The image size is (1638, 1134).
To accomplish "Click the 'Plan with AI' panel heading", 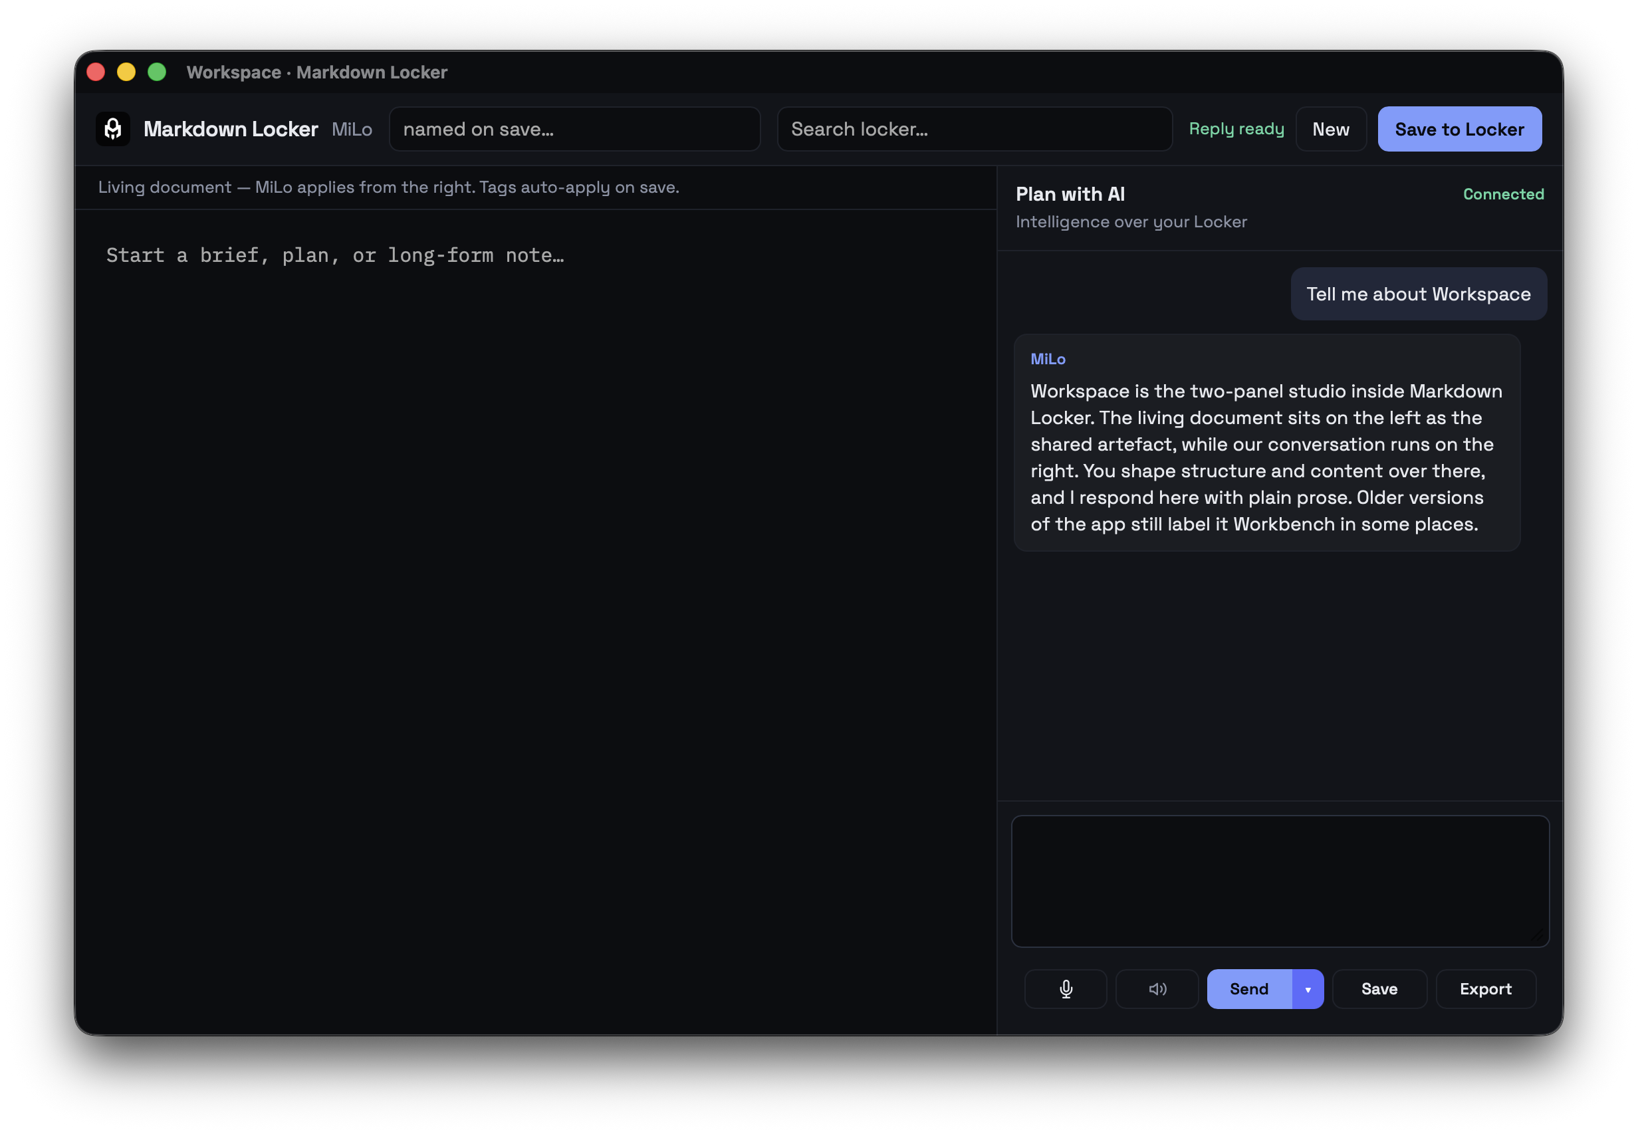I will (1070, 194).
